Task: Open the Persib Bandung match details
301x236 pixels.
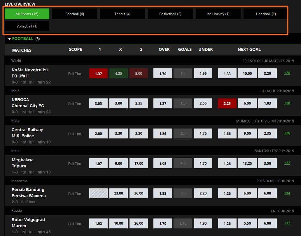Action: pos(28,190)
